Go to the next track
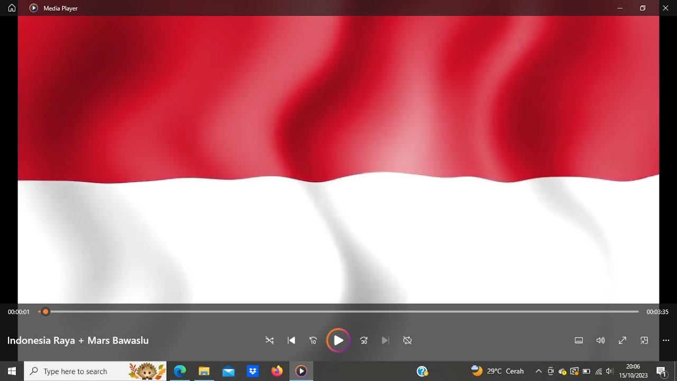The width and height of the screenshot is (677, 381). pos(386,340)
